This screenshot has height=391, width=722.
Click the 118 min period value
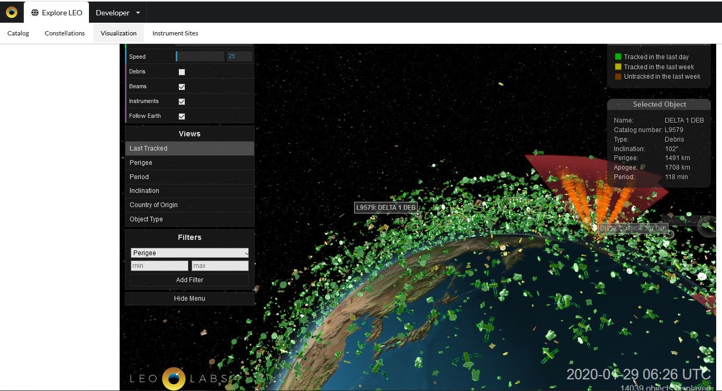click(x=676, y=177)
